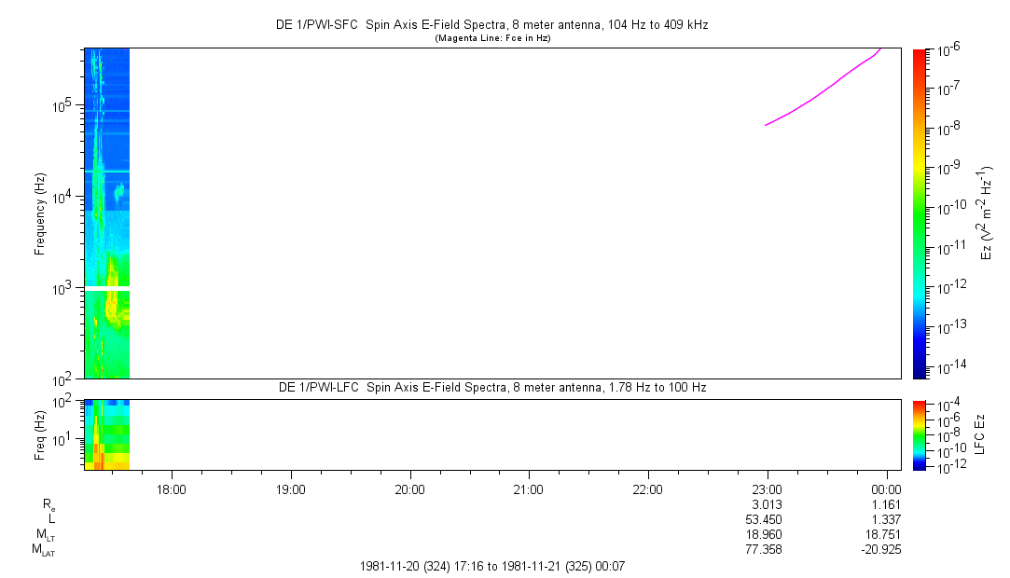Image resolution: width=1010 pixels, height=578 pixels.
Task: Click the 'Frequency (Hz)' axis label
Action: coord(40,213)
